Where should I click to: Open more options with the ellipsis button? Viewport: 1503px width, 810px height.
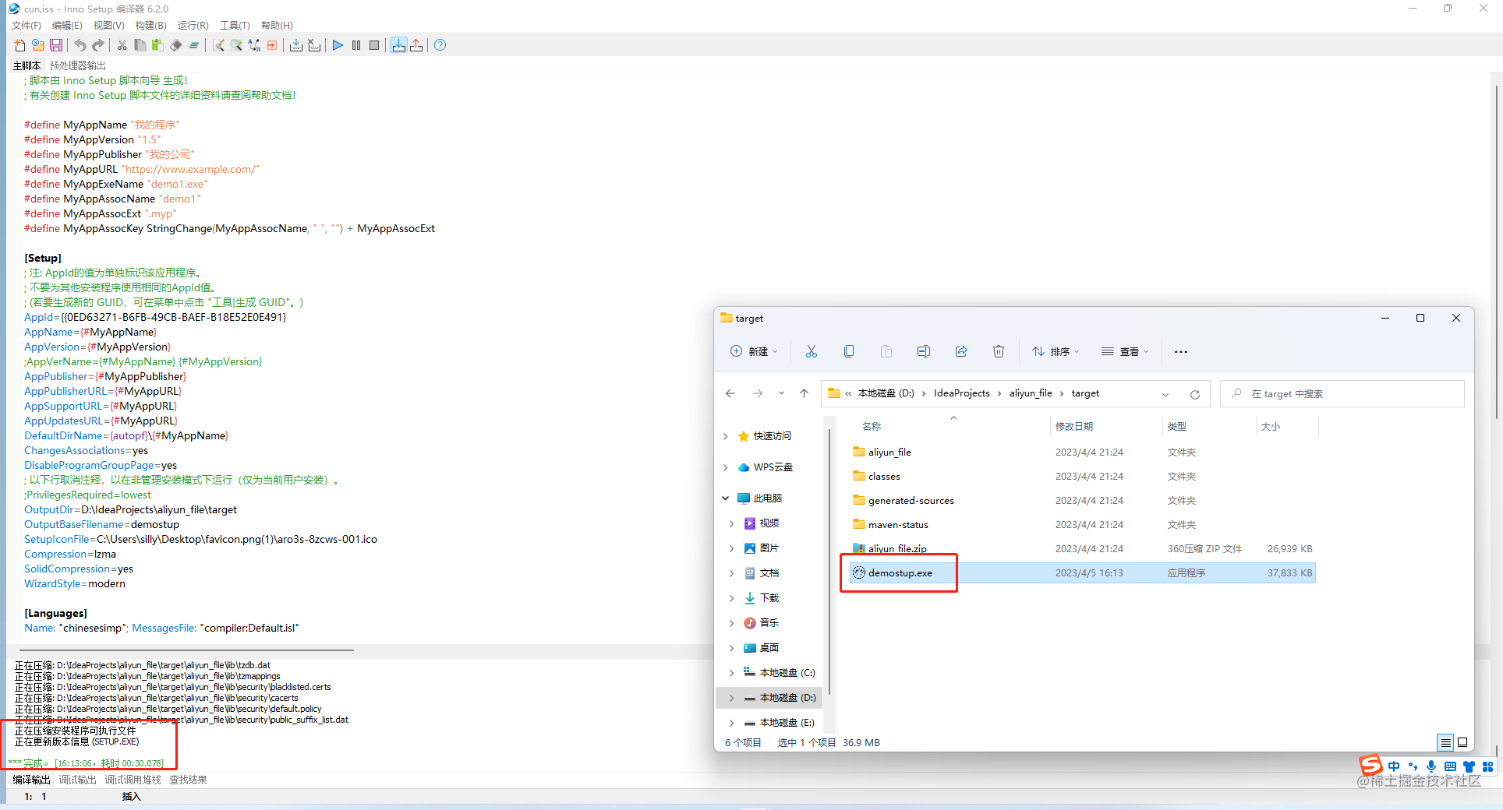tap(1180, 351)
